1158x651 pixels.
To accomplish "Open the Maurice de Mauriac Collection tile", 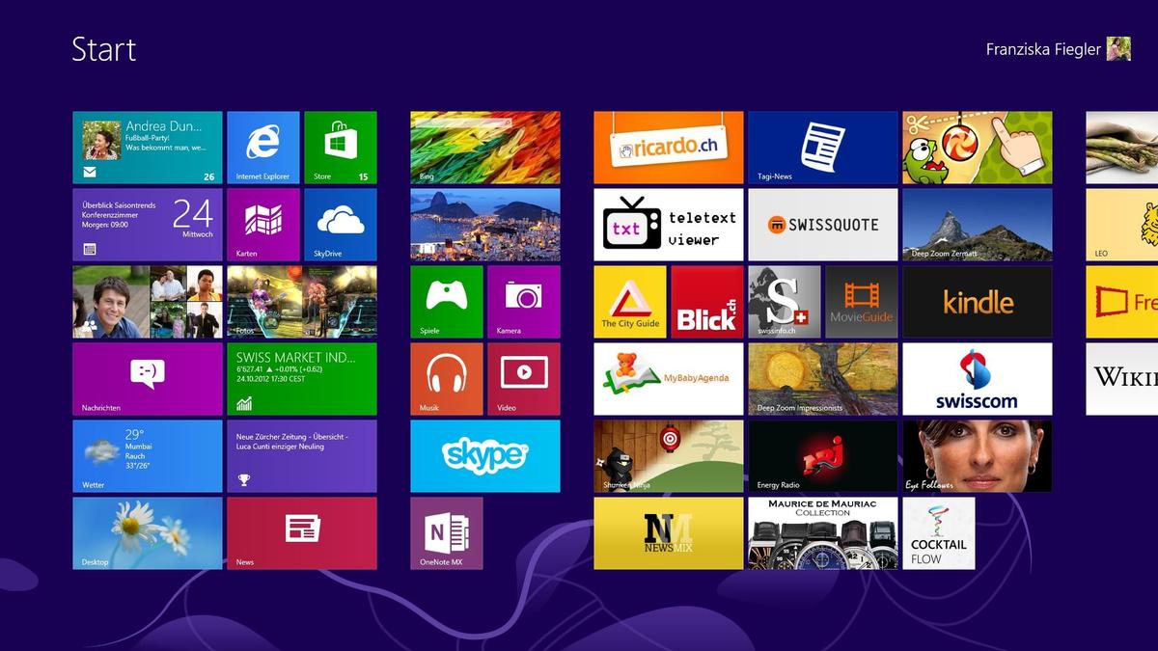I will [823, 533].
